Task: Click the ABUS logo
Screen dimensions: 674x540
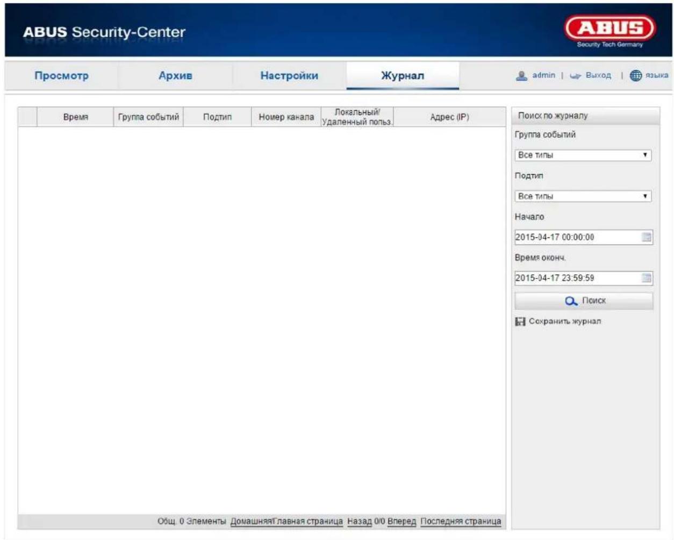Action: [x=610, y=32]
